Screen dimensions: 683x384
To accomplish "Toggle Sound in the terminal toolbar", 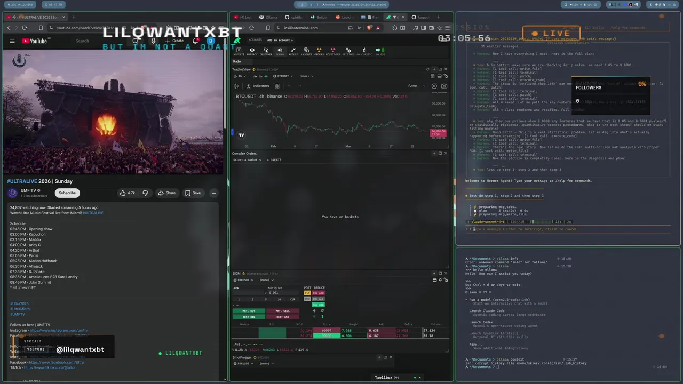I will pyautogui.click(x=280, y=52).
